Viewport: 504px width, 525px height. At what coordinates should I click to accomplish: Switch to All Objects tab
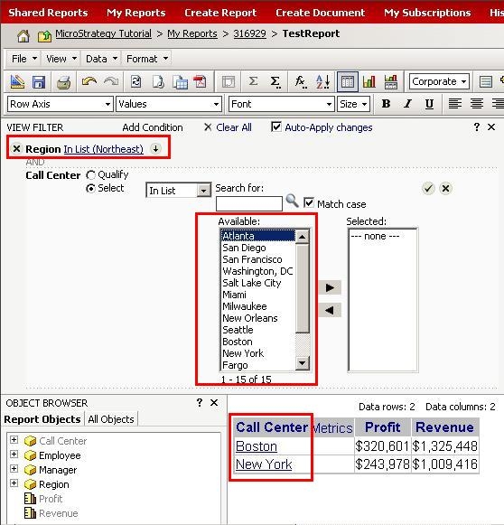point(111,419)
